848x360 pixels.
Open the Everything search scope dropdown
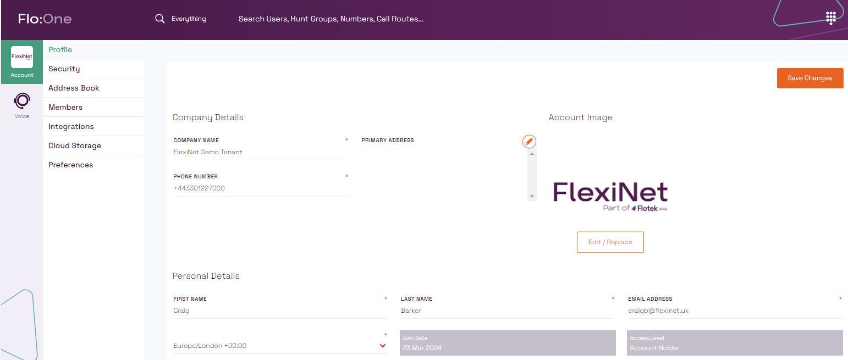[189, 18]
